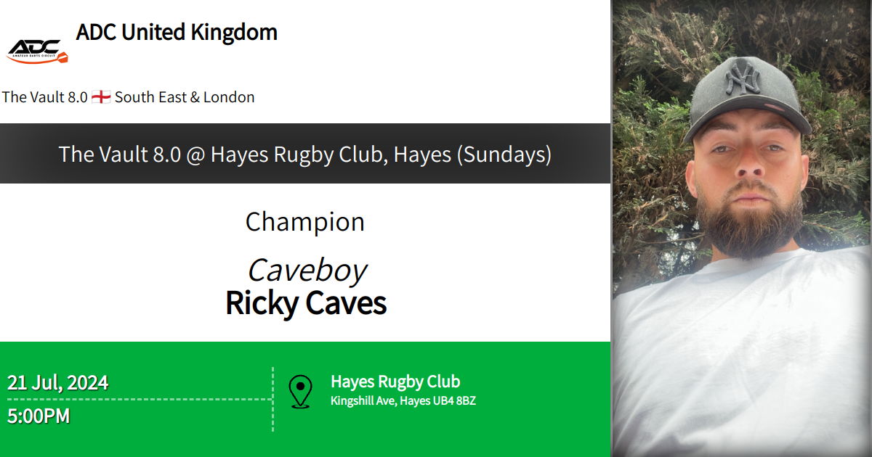Viewport: 872px width, 457px height.
Task: Select the 5:00PM start time
Action: click(39, 416)
